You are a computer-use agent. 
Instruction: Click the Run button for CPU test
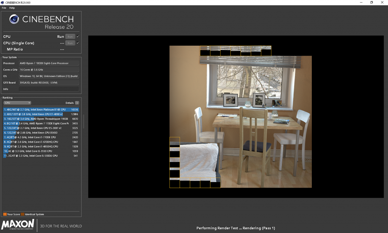tap(70, 37)
